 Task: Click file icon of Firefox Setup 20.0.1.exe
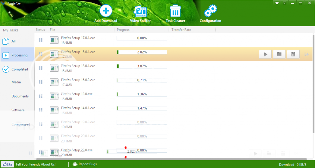point(54,138)
